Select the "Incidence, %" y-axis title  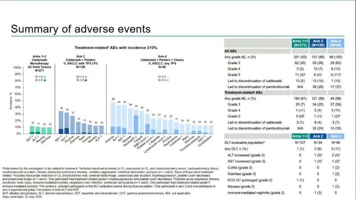[11, 101]
